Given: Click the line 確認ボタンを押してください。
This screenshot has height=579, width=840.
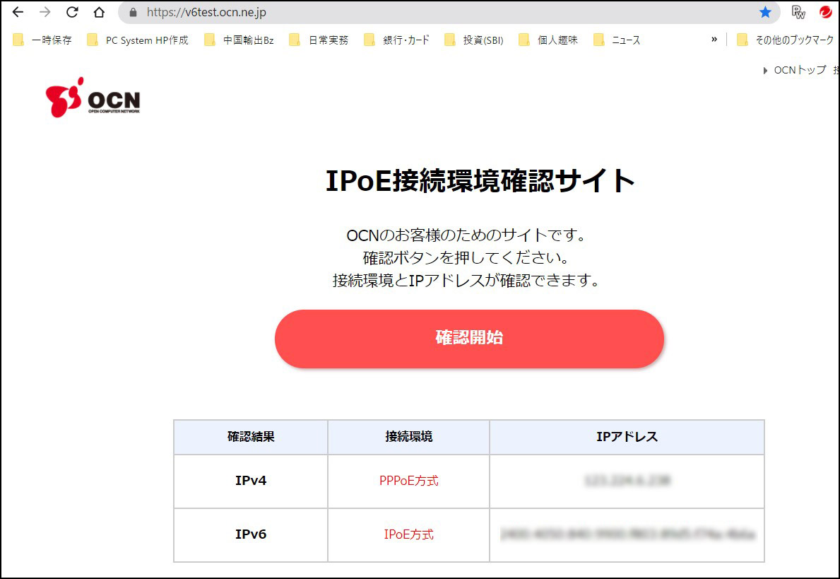Looking at the screenshot, I should click(466, 258).
